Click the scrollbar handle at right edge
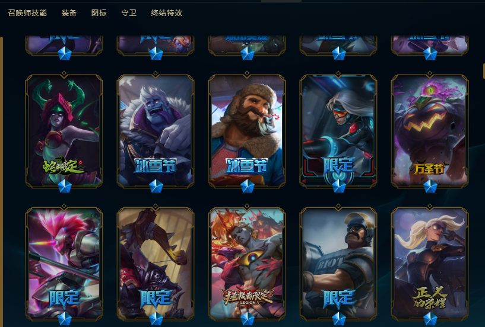 click(484, 71)
